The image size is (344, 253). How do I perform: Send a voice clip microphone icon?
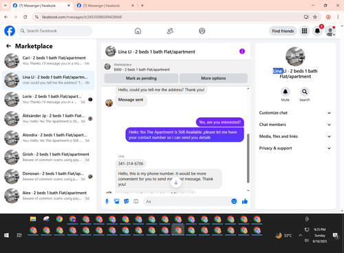click(107, 202)
